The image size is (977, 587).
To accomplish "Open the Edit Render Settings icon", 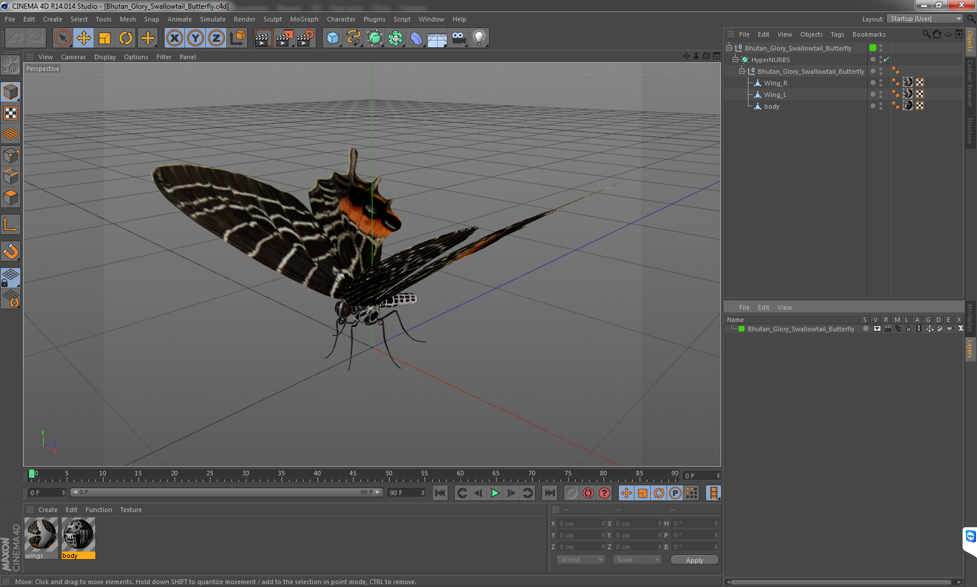I will 305,38.
